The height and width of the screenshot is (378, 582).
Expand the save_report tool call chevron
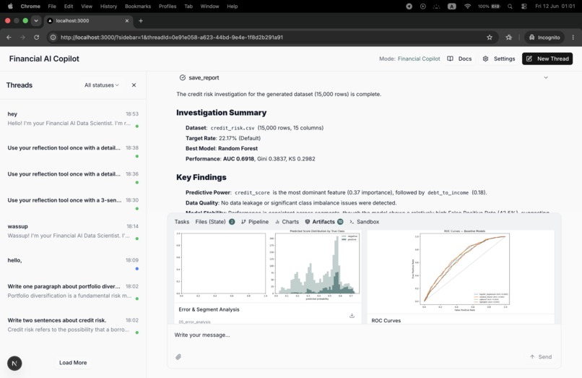coord(546,77)
